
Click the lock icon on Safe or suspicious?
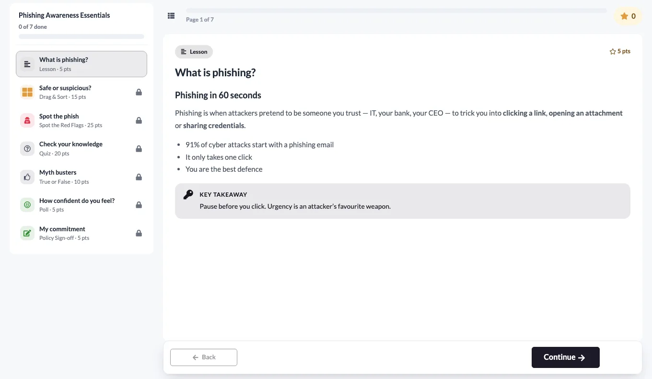click(139, 92)
